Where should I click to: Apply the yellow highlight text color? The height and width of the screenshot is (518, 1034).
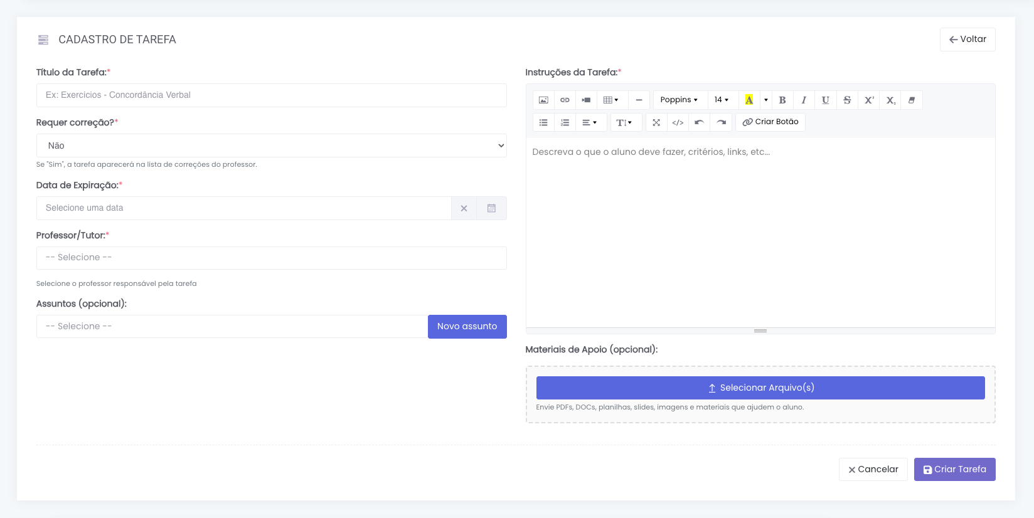[x=749, y=100]
